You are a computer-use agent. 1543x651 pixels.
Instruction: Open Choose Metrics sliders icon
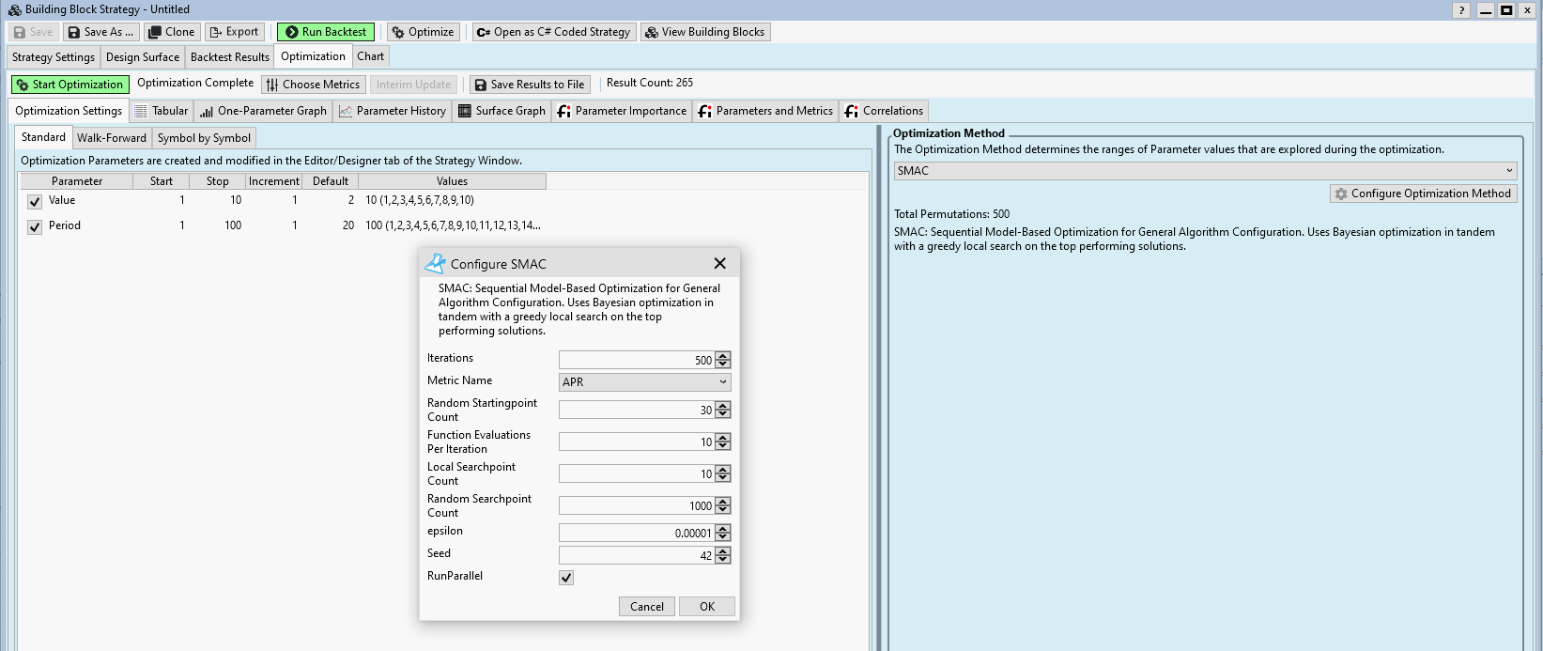272,85
